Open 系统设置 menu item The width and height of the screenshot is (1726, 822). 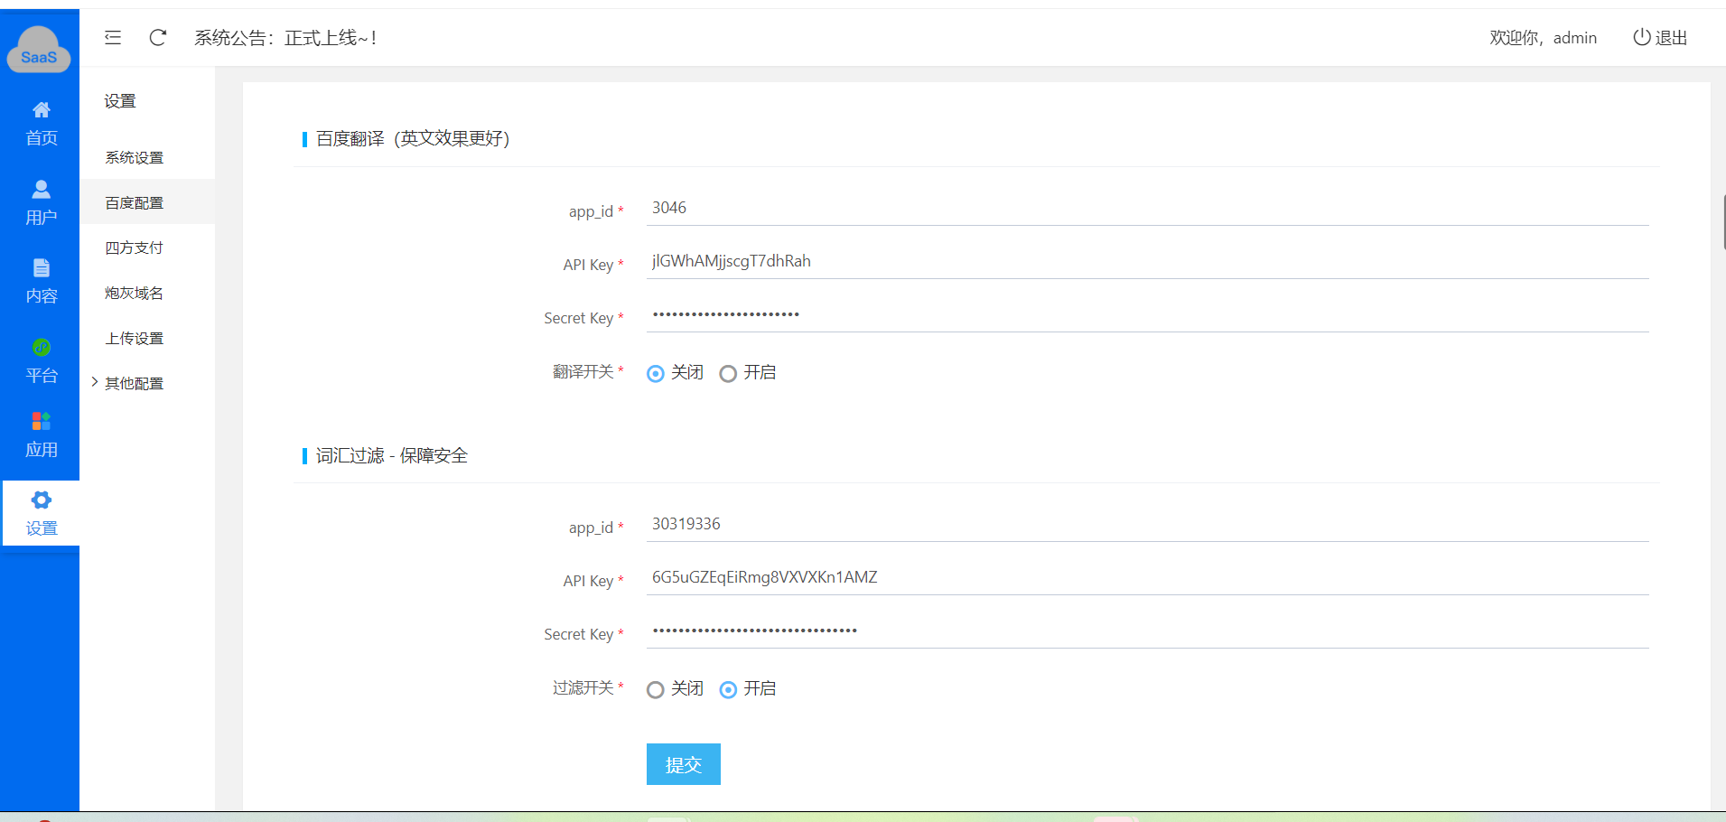click(147, 157)
